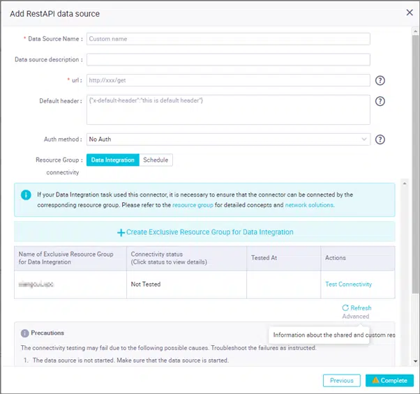Click the Data Source Name input field

click(x=228, y=39)
